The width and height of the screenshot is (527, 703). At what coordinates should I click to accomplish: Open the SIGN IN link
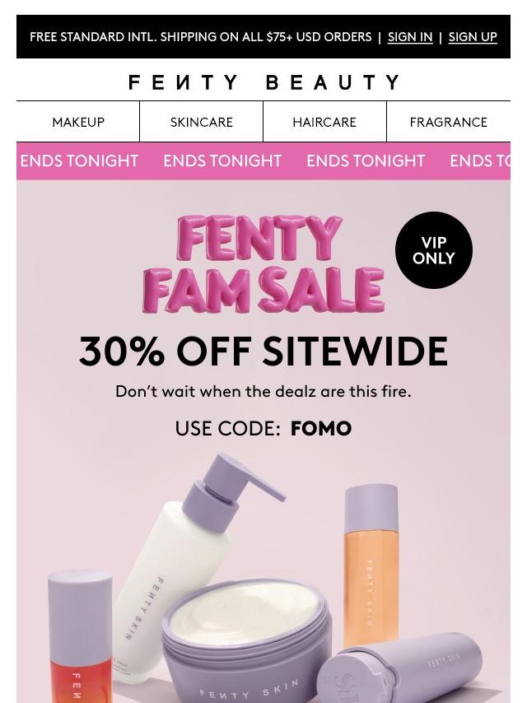pos(409,37)
